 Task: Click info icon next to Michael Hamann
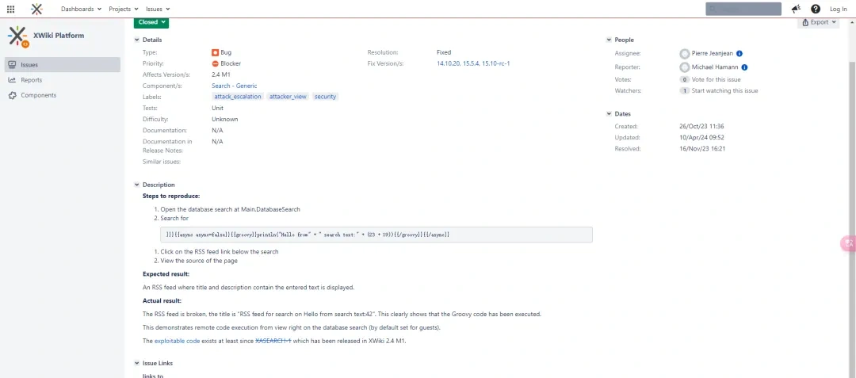pos(744,67)
